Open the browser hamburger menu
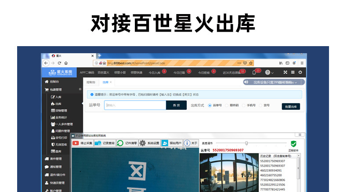This screenshot has height=192, width=347. point(302,63)
